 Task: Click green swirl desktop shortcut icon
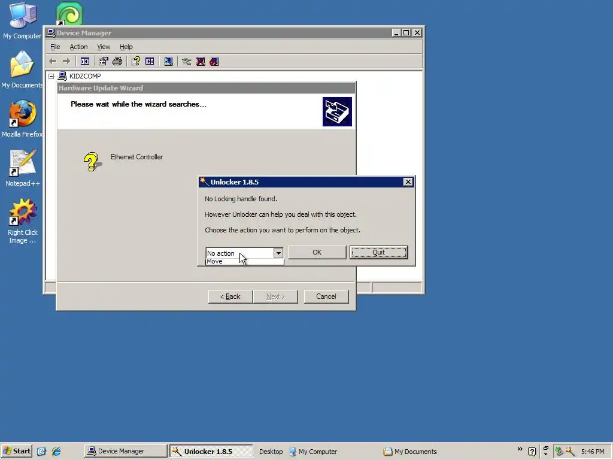click(x=69, y=14)
